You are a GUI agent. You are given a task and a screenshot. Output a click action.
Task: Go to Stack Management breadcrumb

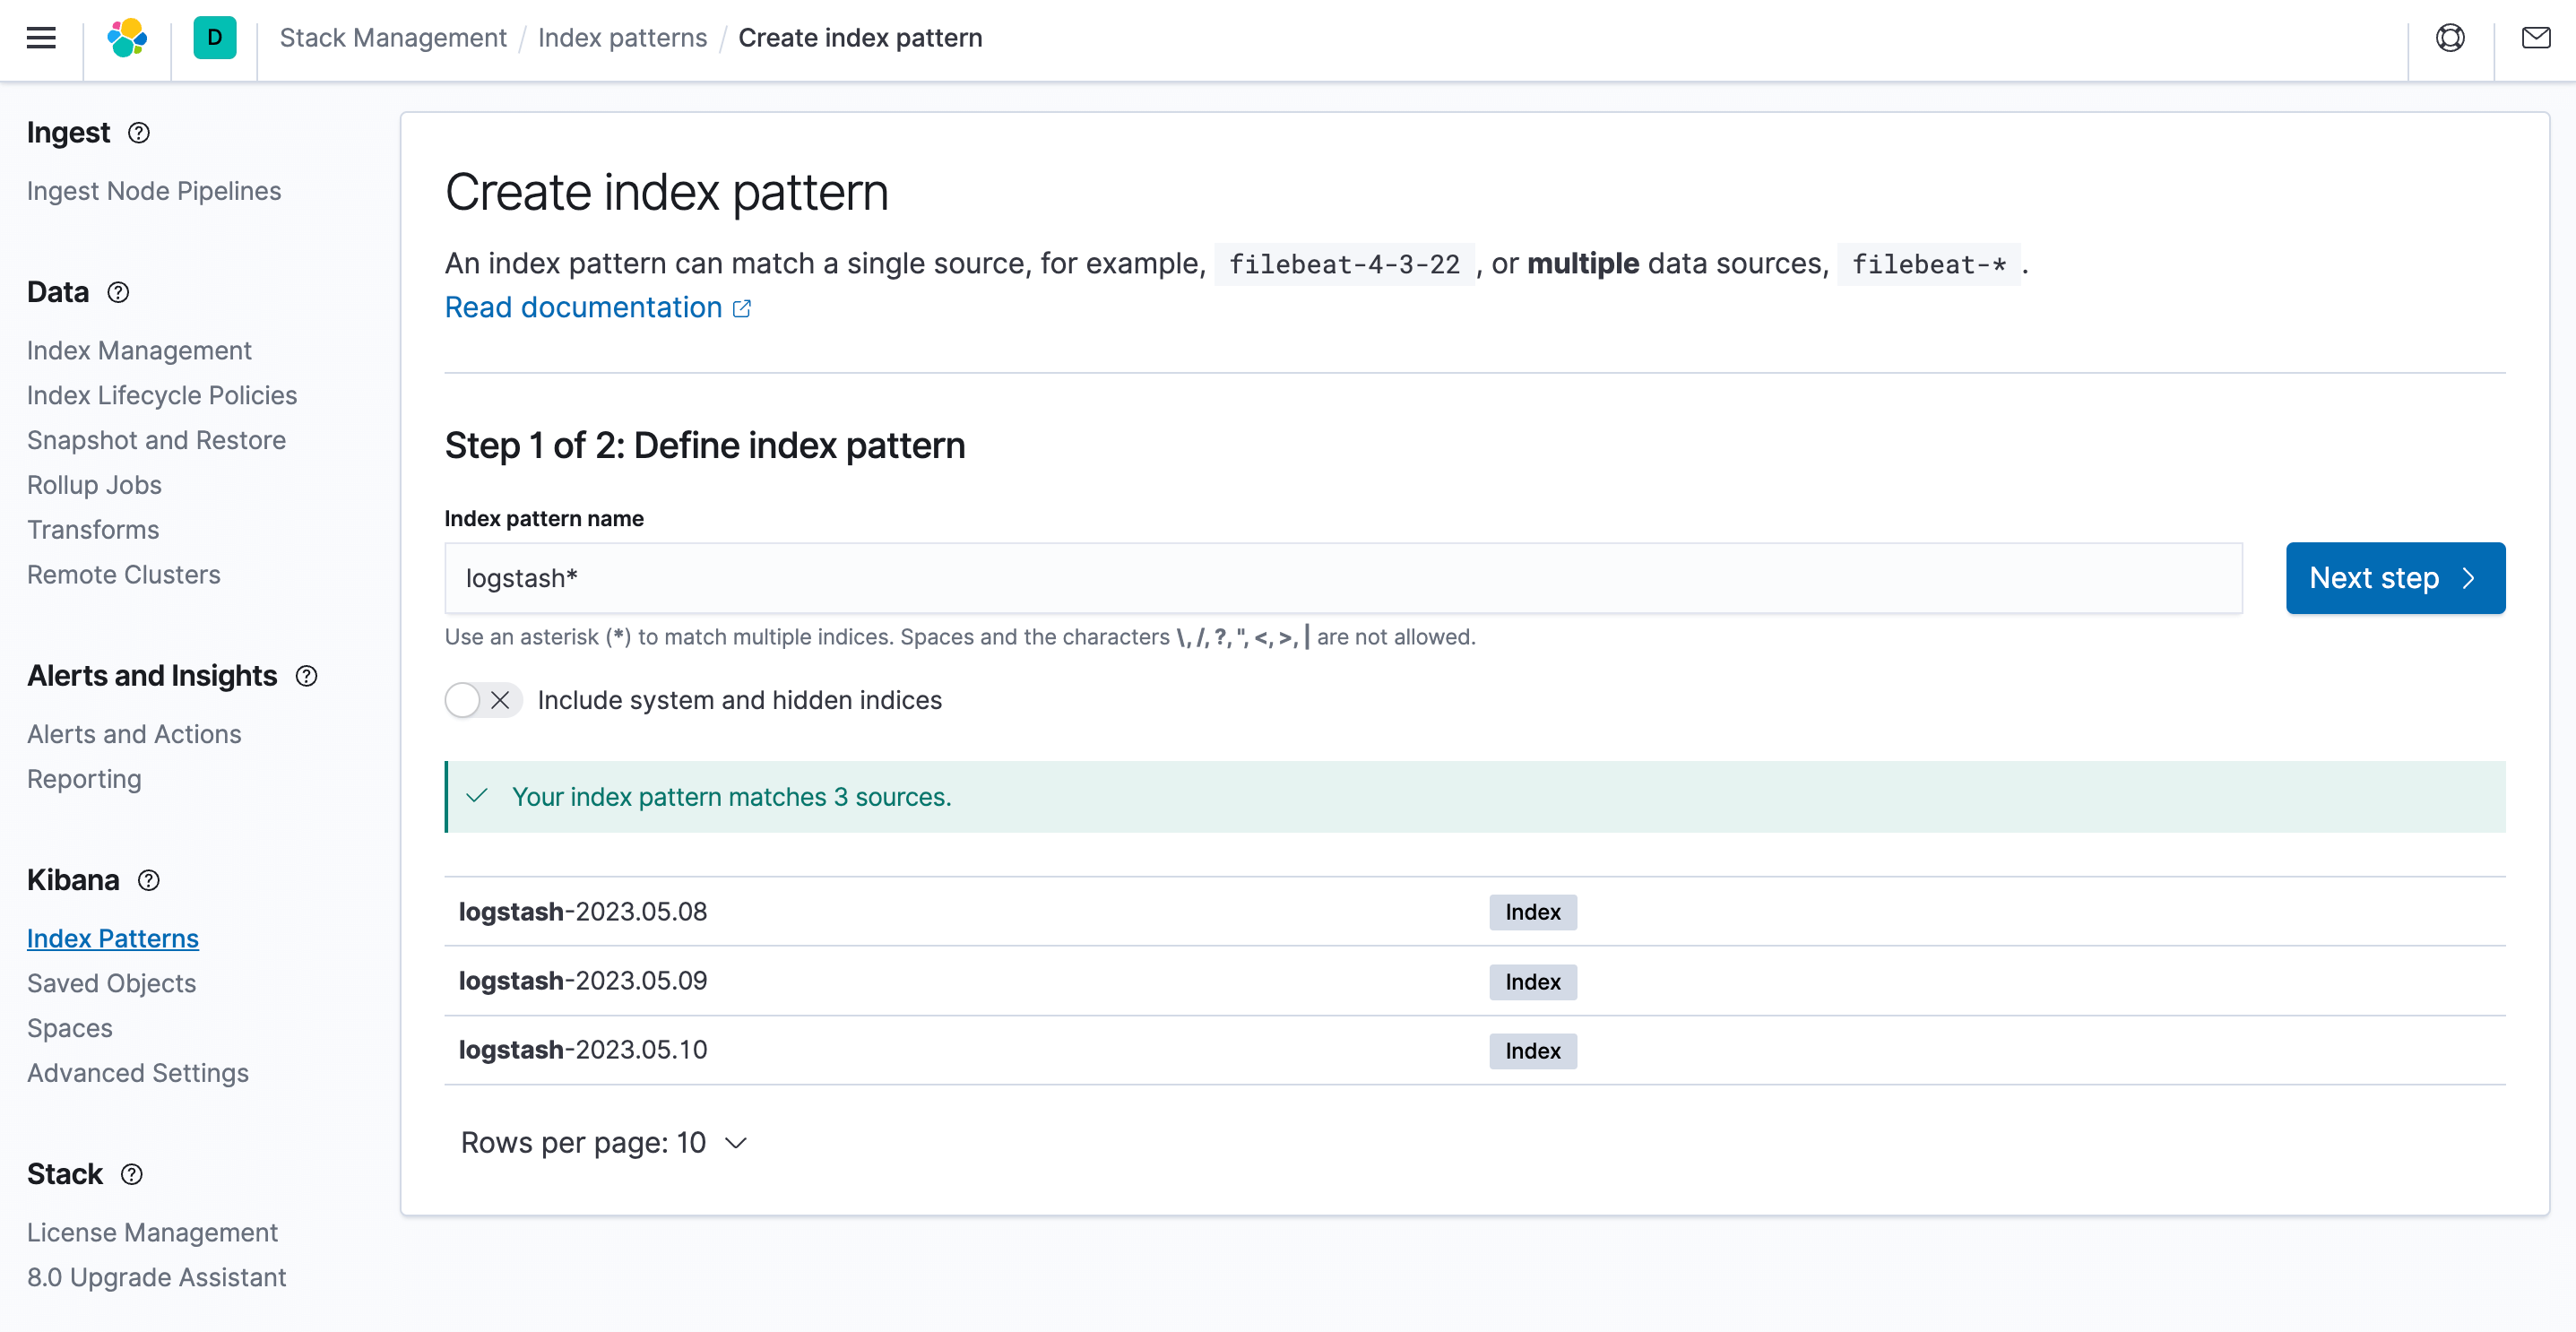[x=393, y=38]
